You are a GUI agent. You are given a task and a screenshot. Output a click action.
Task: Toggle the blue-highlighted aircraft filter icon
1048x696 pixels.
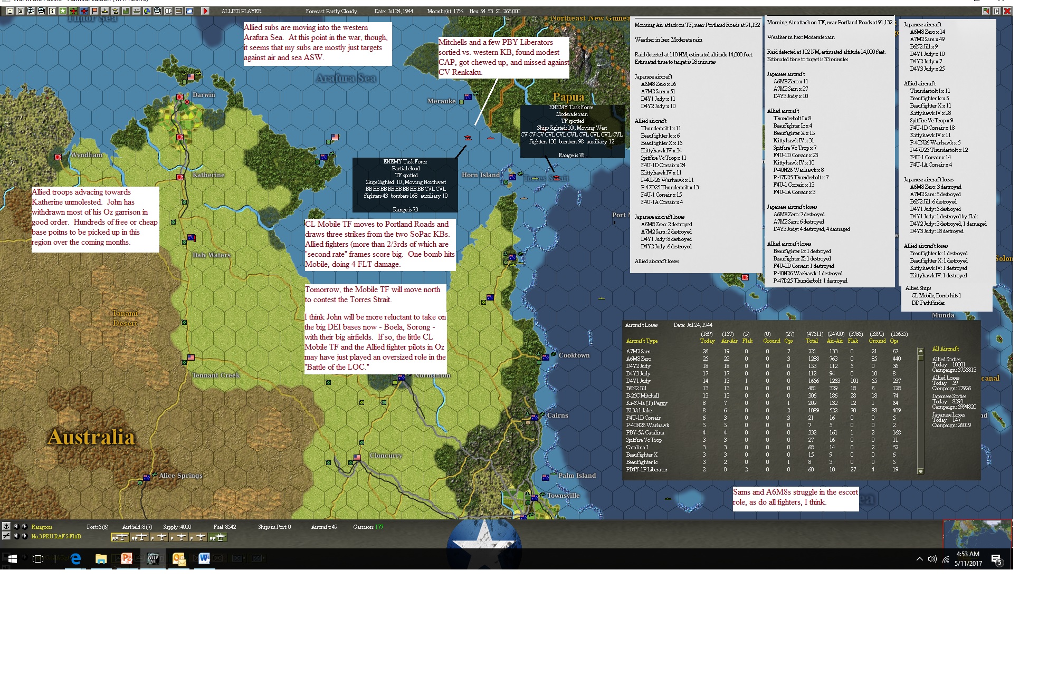84,11
